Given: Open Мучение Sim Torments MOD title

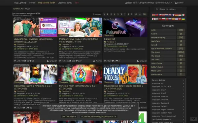Looking at the screenshot, I should coord(78,87).
